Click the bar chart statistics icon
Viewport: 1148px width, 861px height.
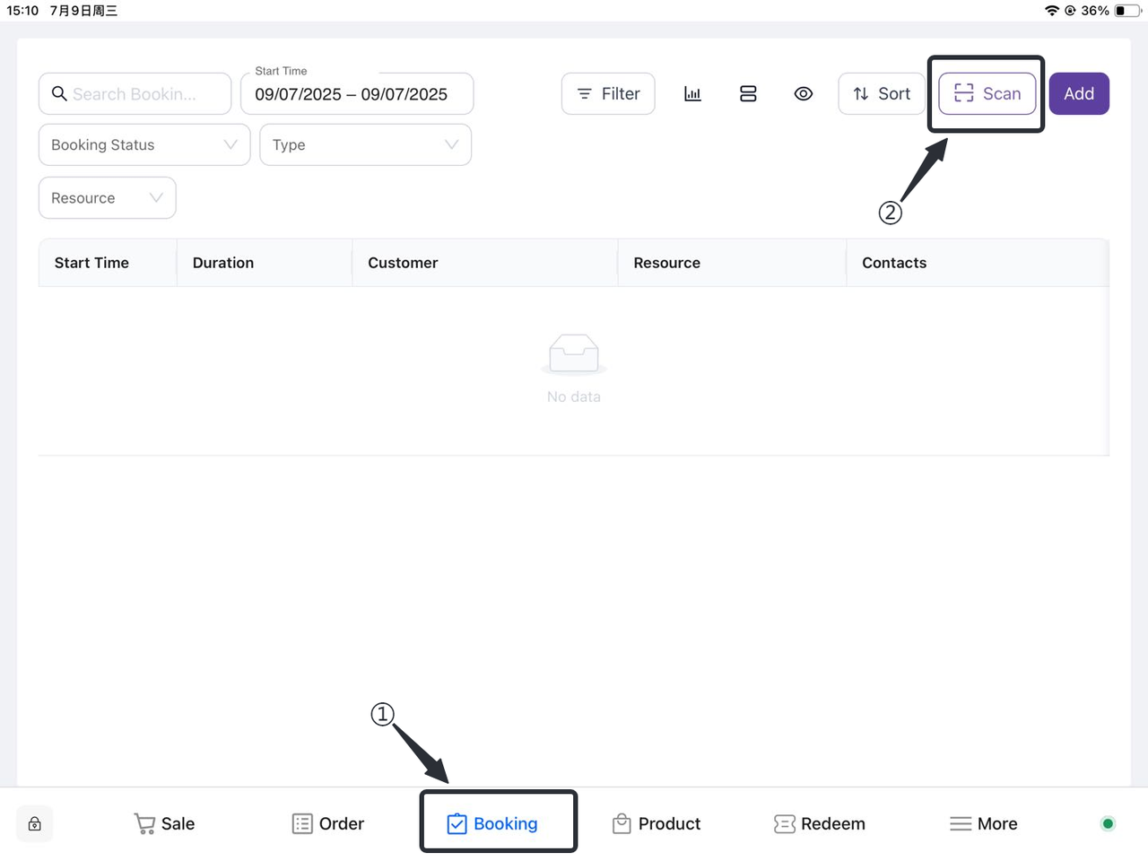(x=692, y=94)
